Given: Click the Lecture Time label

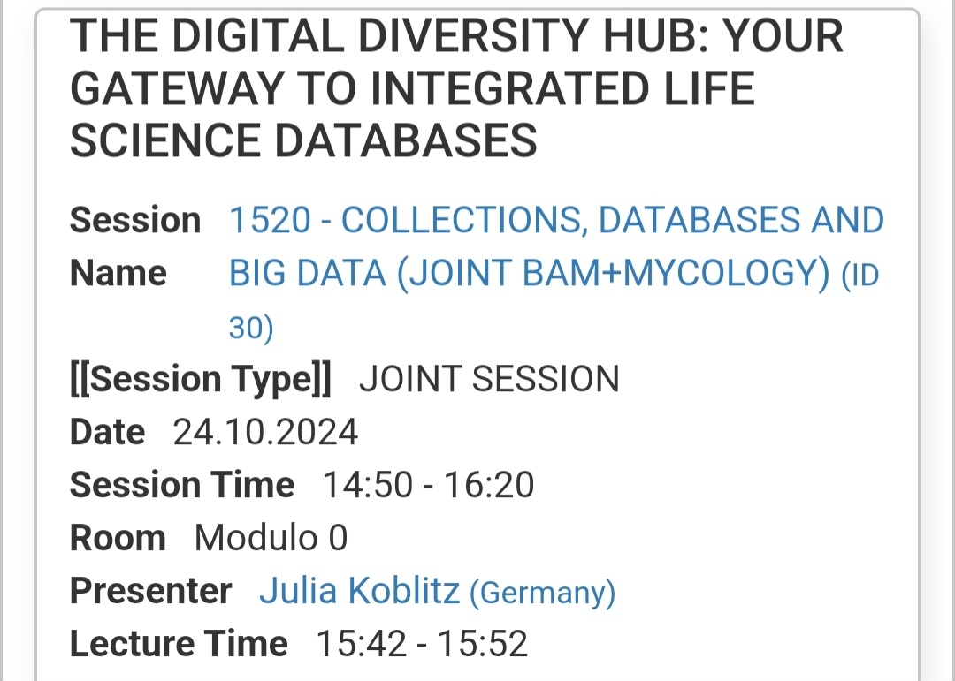Looking at the screenshot, I should pos(179,644).
